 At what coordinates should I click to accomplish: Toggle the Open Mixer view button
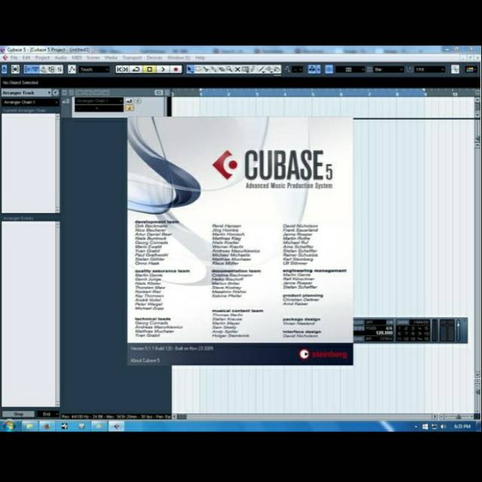click(x=59, y=69)
